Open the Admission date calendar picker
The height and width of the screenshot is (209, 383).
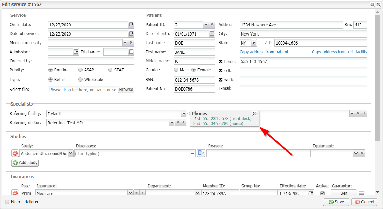[76, 52]
